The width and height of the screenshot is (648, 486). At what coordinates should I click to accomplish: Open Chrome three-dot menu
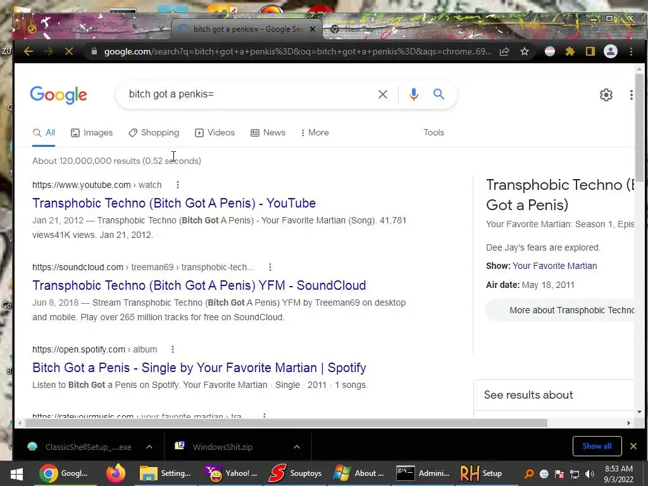631,52
